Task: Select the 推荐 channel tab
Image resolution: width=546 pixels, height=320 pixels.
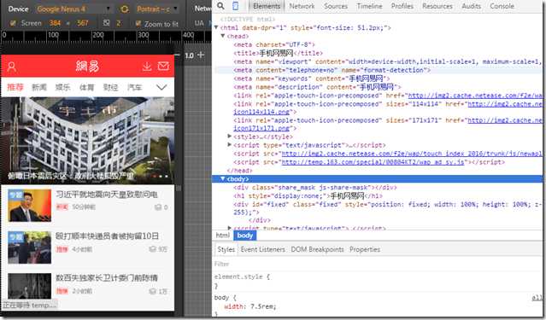Action: tap(15, 87)
